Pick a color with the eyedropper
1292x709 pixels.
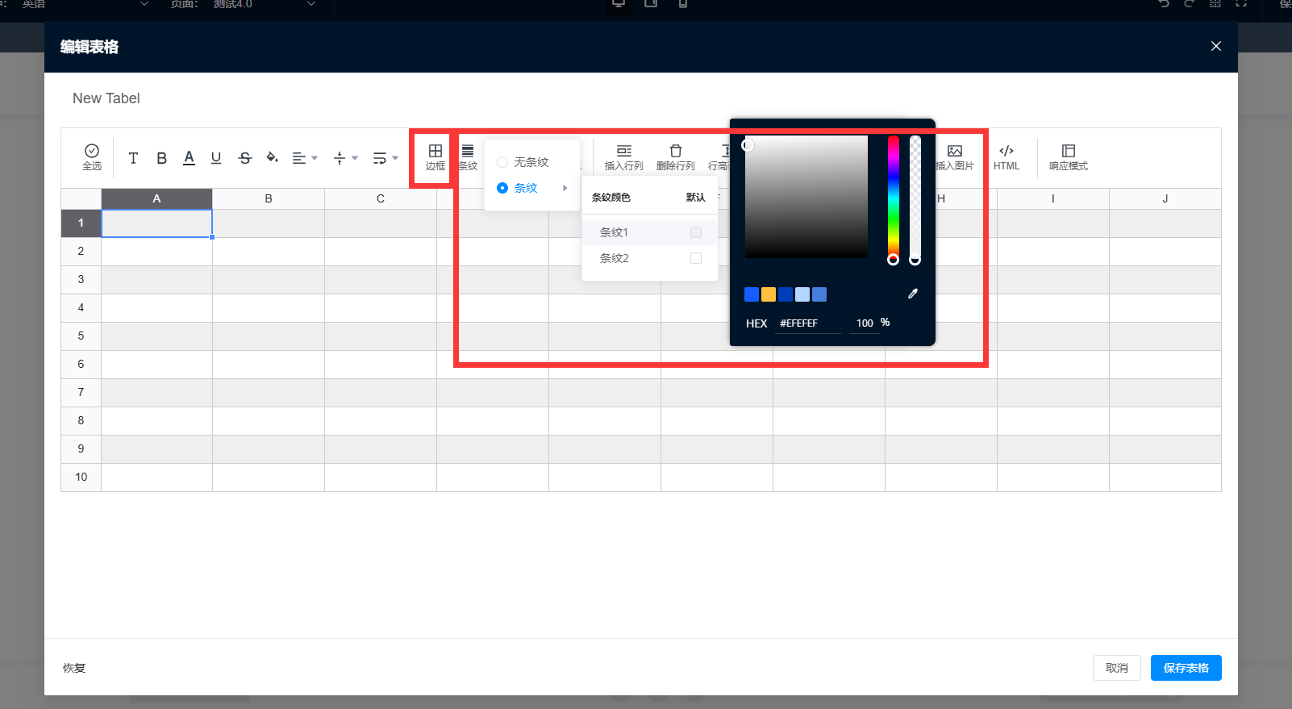(x=912, y=294)
